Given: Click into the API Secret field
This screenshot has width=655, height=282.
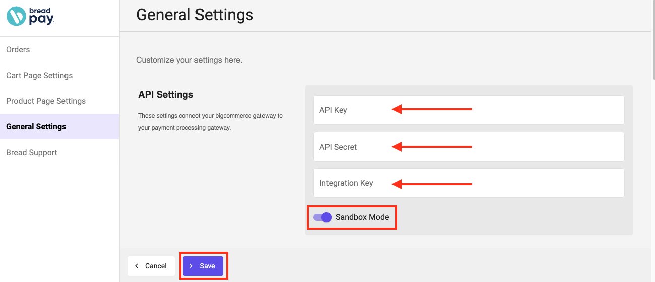Looking at the screenshot, I should (x=469, y=147).
